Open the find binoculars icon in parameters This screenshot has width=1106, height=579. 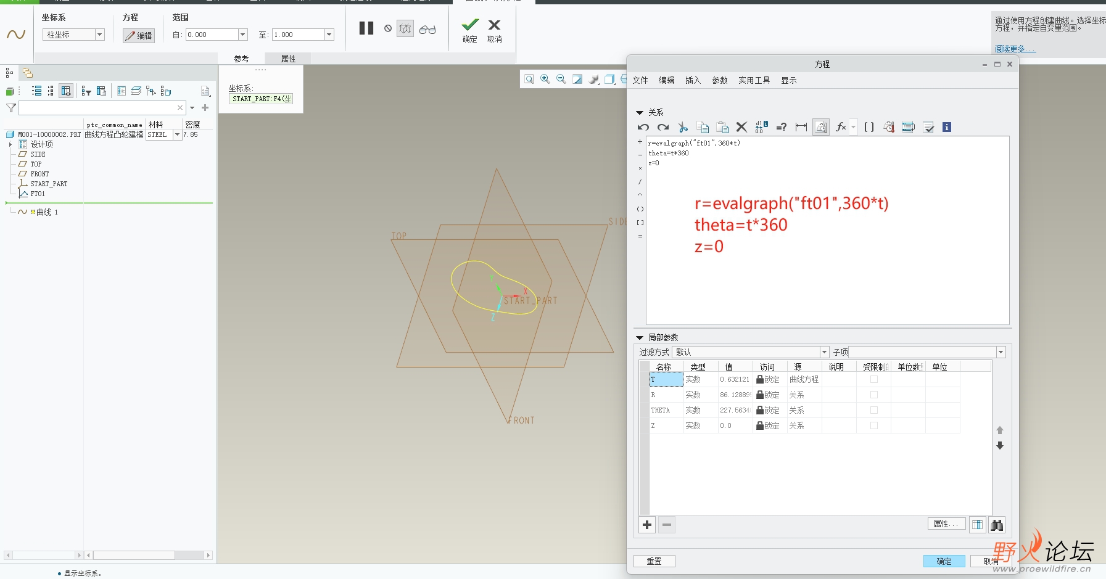(x=997, y=525)
